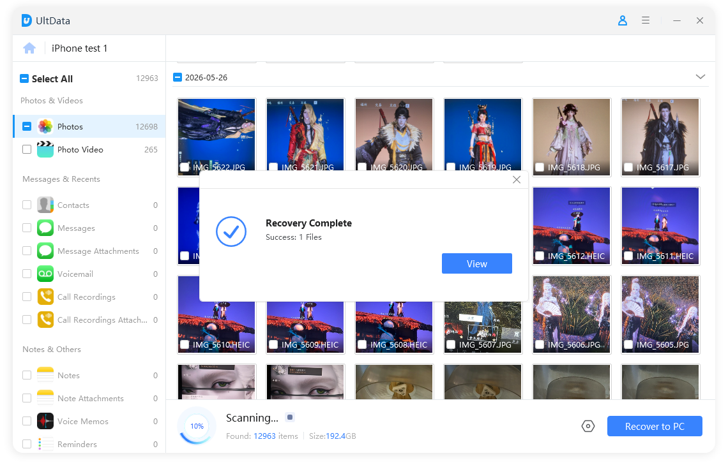Check the IMG_5609.HEIC checkbox
The width and height of the screenshot is (728, 472).
[273, 344]
